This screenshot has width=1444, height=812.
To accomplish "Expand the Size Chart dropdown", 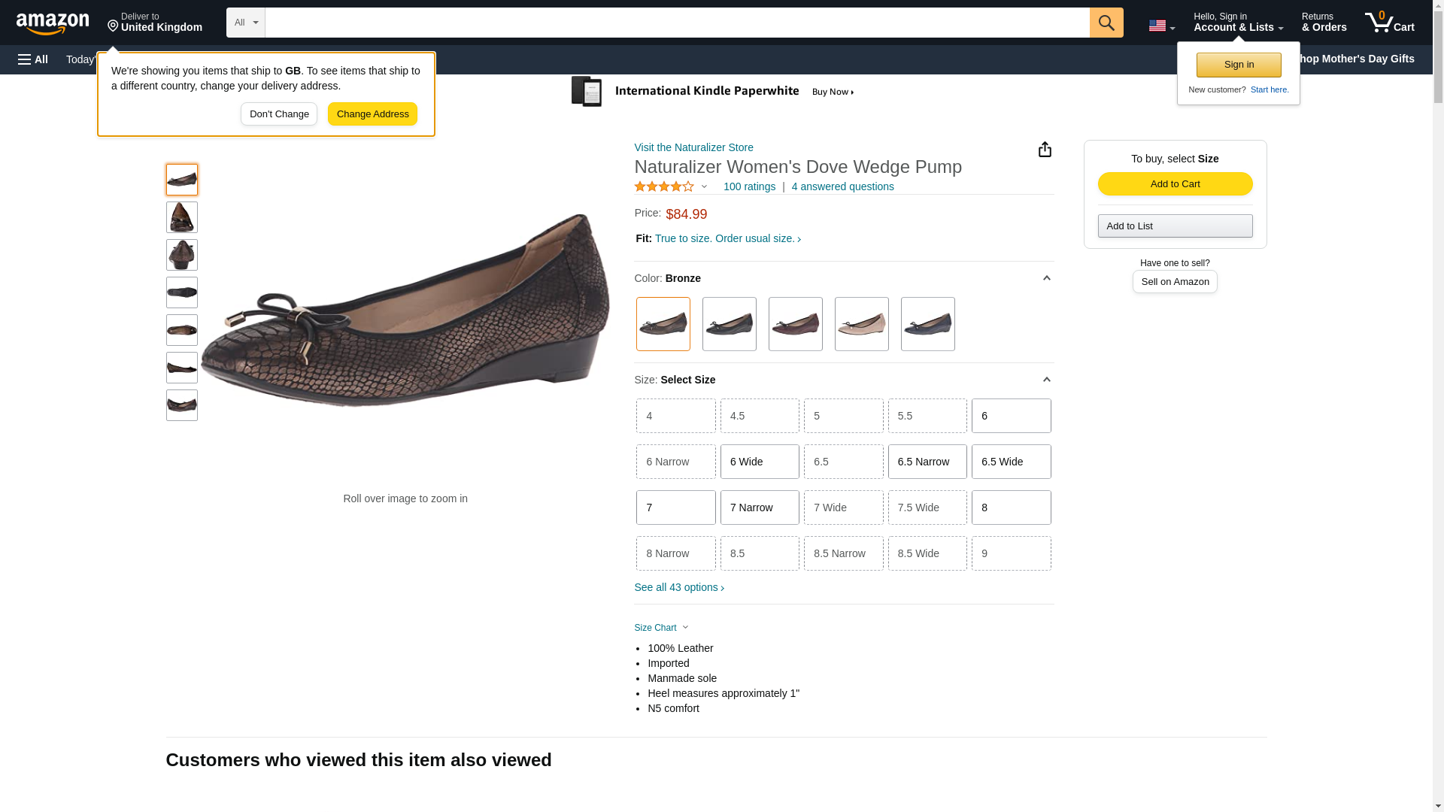I will coord(661,628).
